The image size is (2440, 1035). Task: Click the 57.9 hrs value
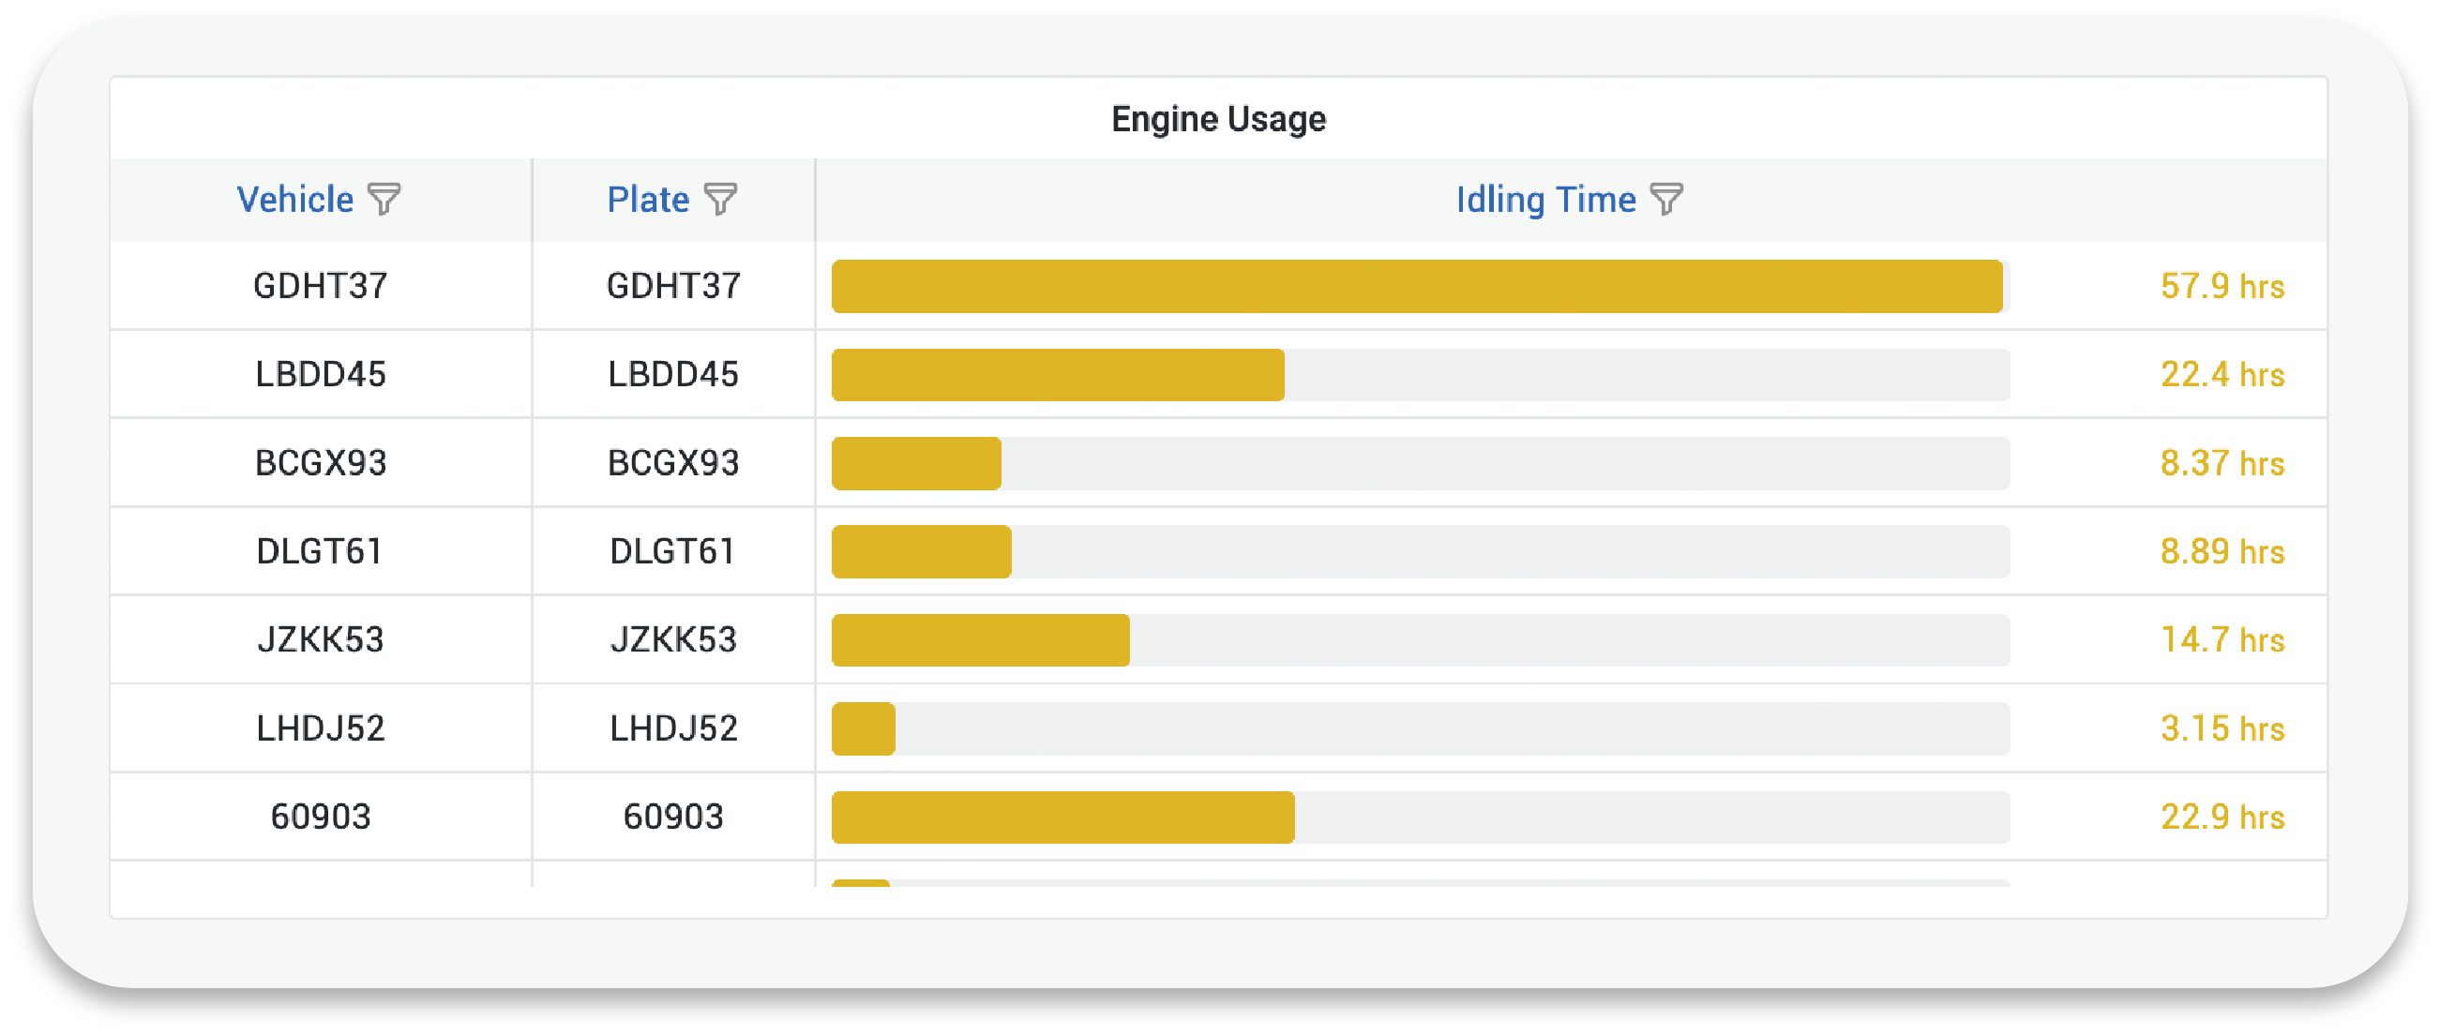[2222, 286]
